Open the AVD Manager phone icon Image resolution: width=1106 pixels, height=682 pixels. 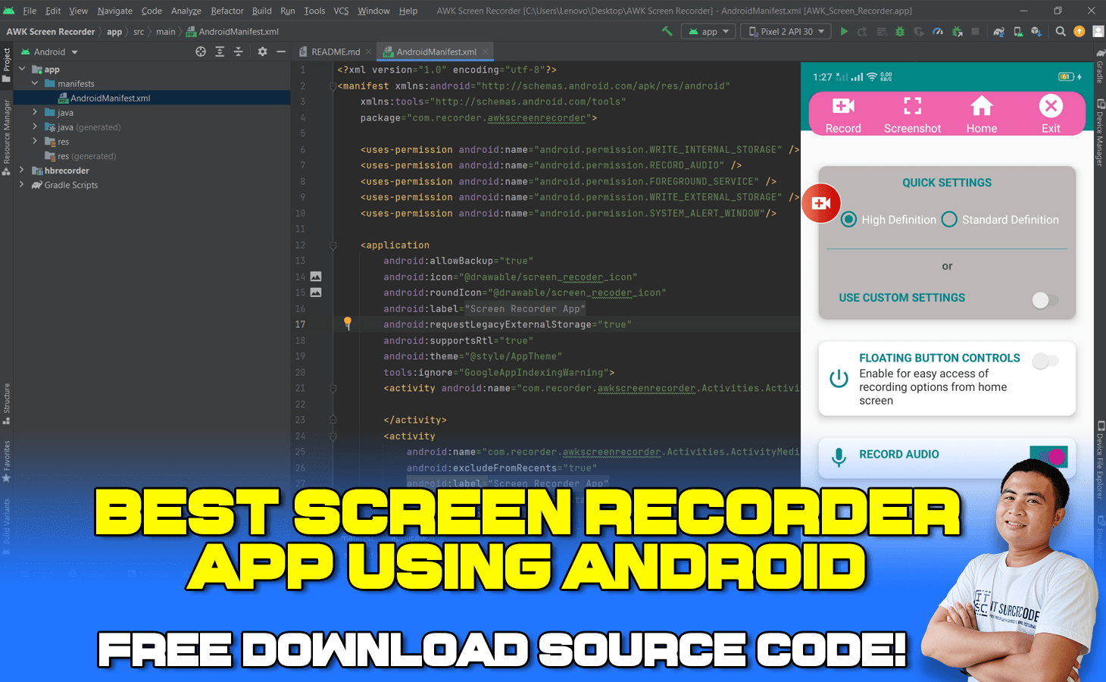click(x=1017, y=32)
